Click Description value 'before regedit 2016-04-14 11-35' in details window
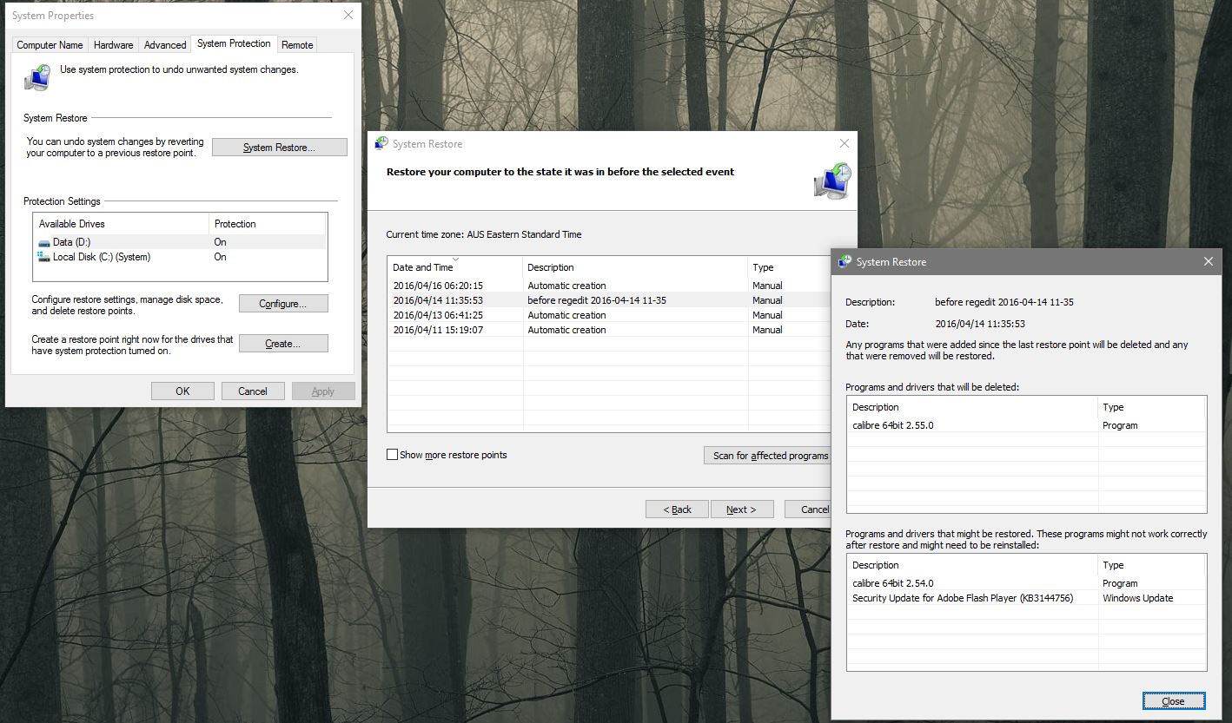The image size is (1232, 723). click(x=1005, y=302)
